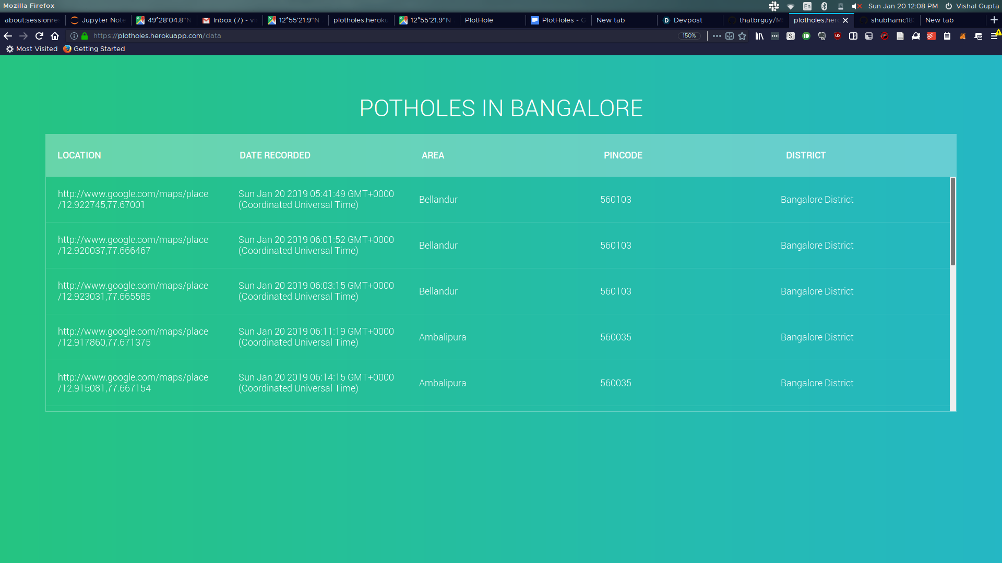Image resolution: width=1002 pixels, height=563 pixels.
Task: Bookmark this page with star icon
Action: tap(742, 36)
